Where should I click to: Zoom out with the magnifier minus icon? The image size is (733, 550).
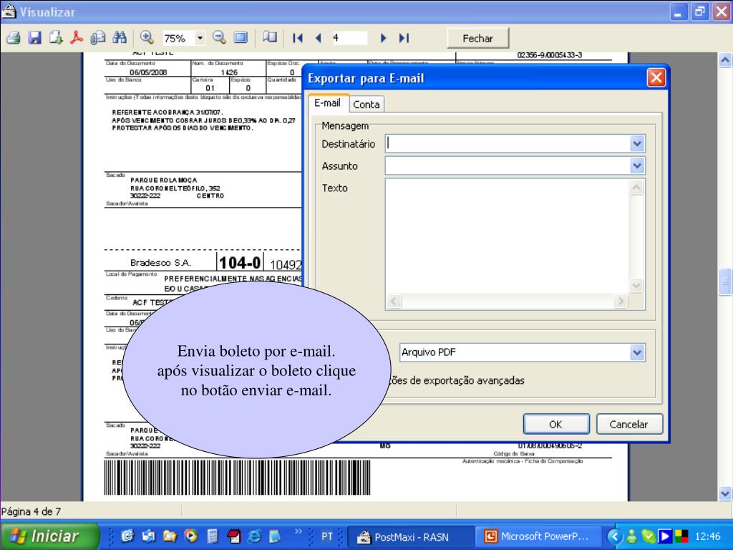219,38
